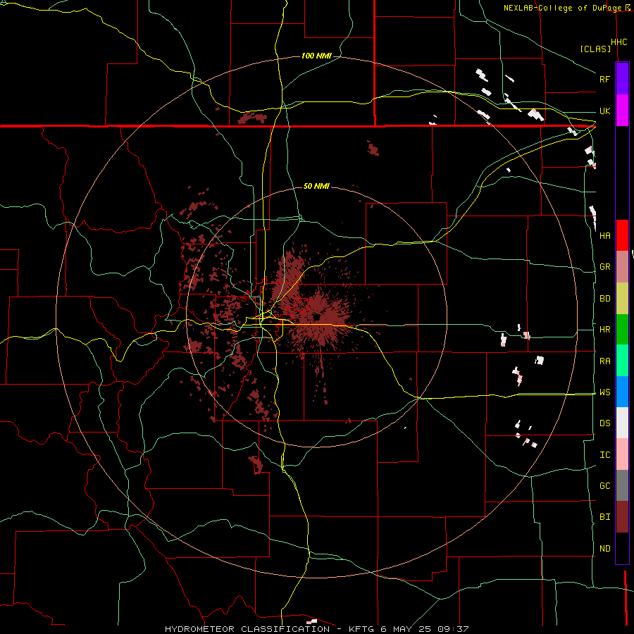Click the 100 NMI range ring label
The width and height of the screenshot is (634, 634).
[x=316, y=56]
